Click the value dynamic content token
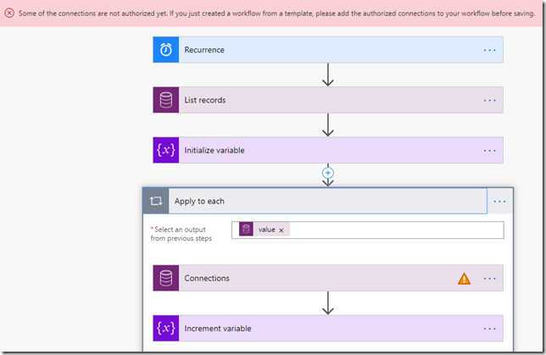Viewport: 546px width, 355px height. (265, 230)
